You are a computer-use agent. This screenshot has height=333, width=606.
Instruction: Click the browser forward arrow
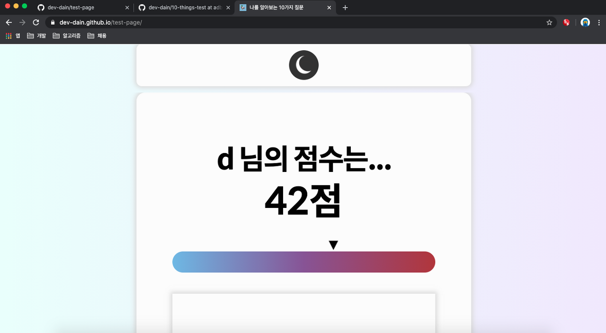tap(22, 22)
